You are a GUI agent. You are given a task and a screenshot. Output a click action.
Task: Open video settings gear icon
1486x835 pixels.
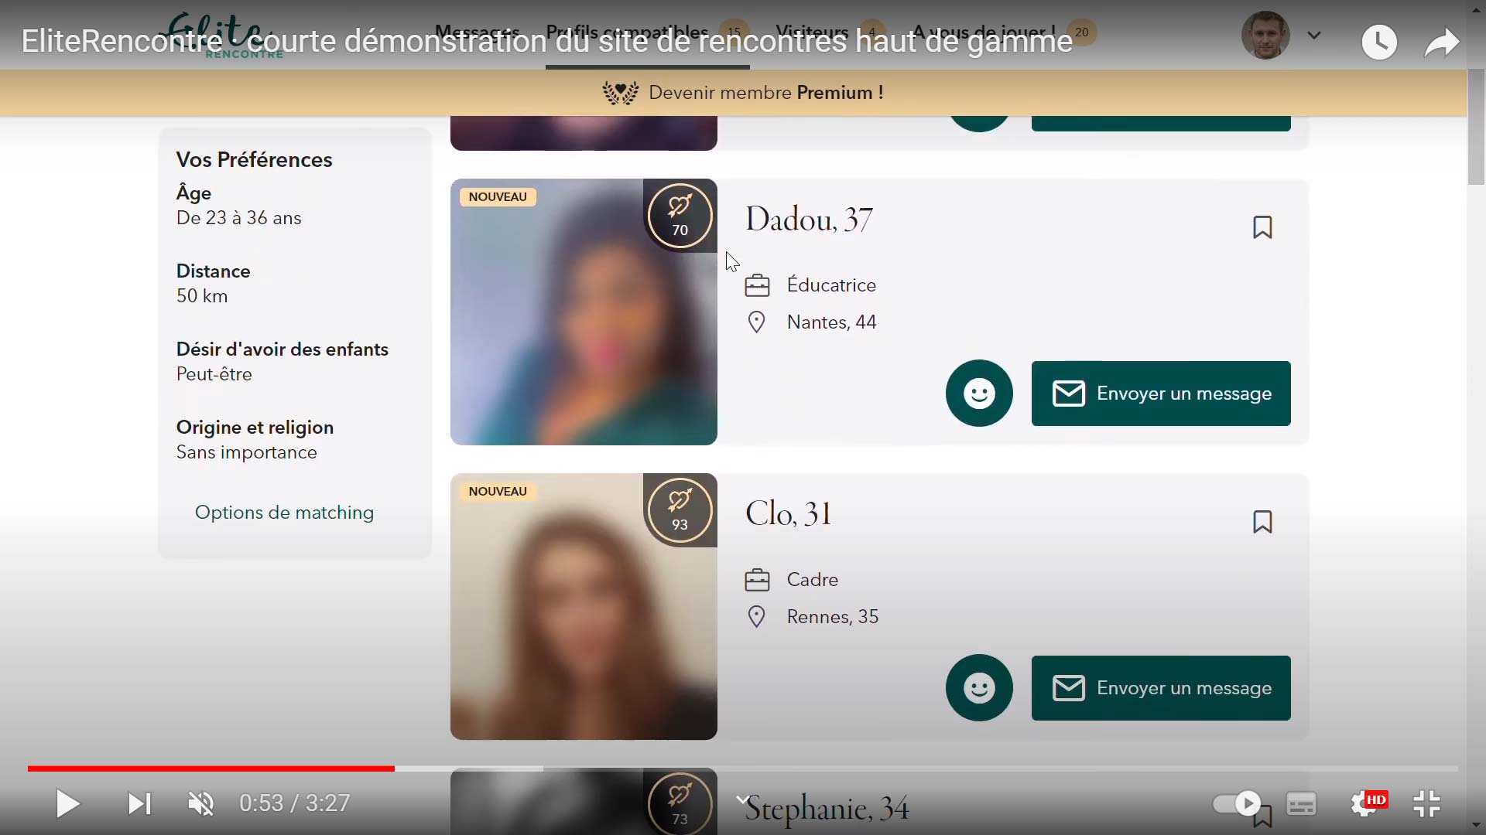coord(1364,804)
